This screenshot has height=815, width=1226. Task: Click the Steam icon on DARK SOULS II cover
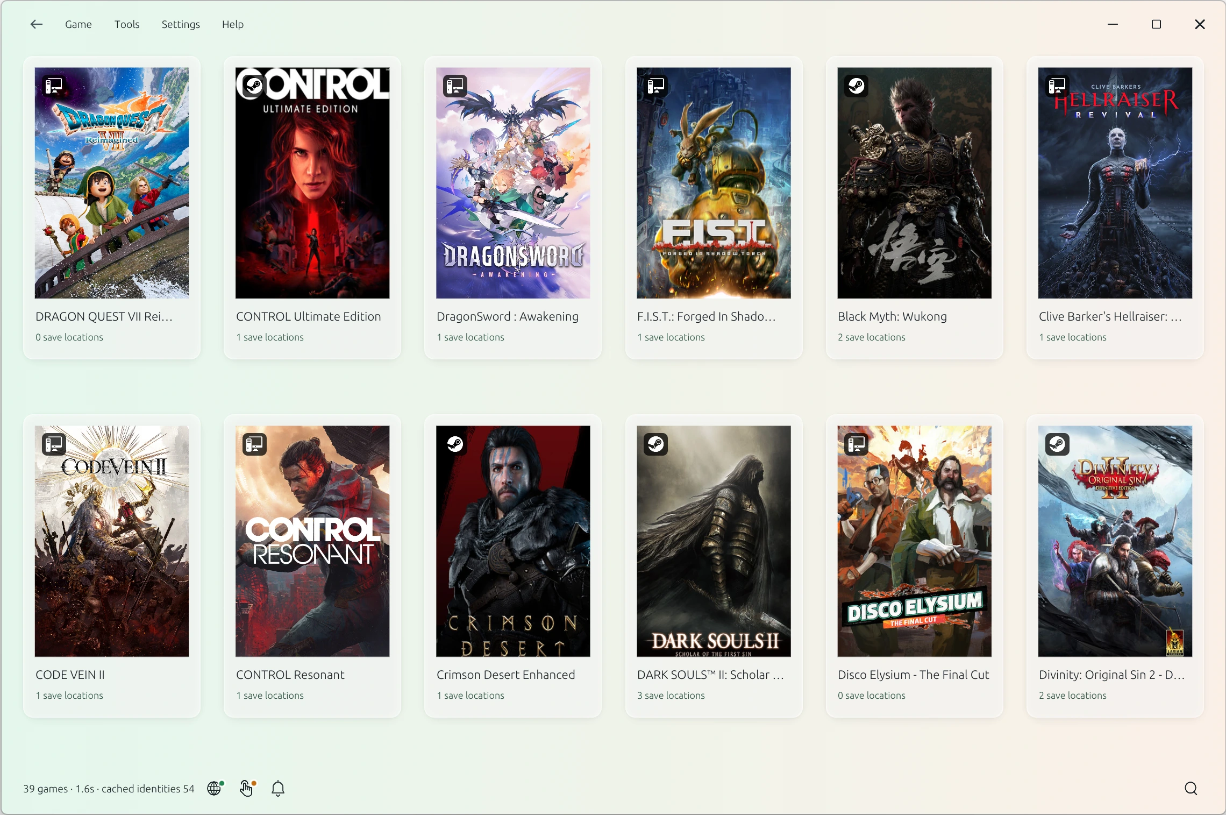tap(655, 444)
